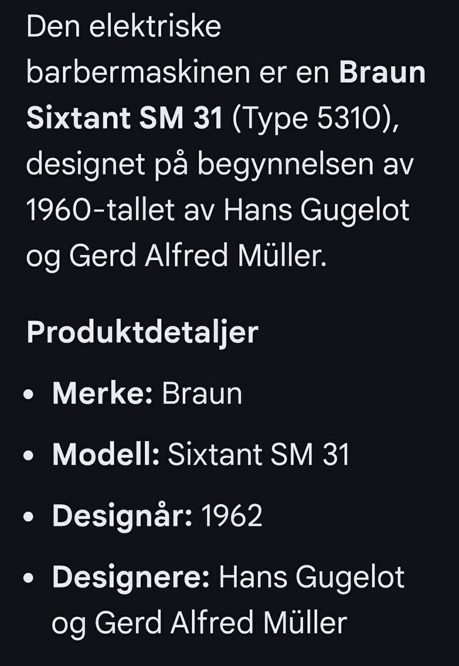The image size is (459, 666).
Task: Click the word begynnelsen in paragraph
Action: 285,164
